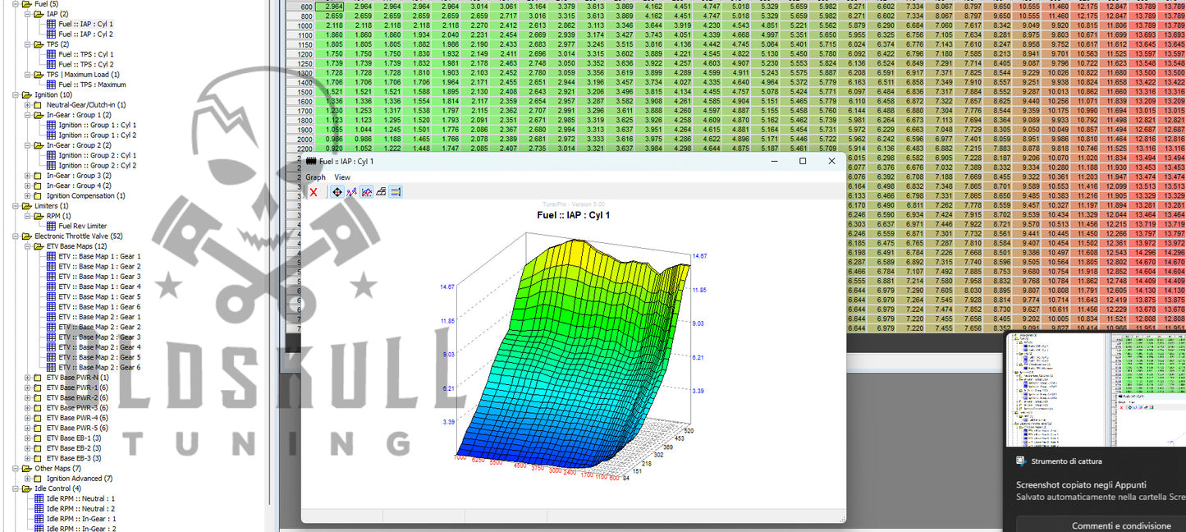This screenshot has height=532, width=1186.
Task: Expand the Neutral-Gear/Clutch-in folder
Action: tap(28, 105)
